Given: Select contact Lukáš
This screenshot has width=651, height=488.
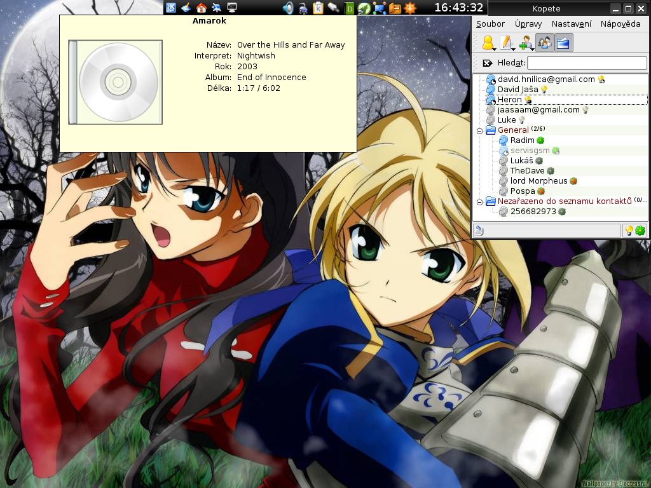Looking at the screenshot, I should [521, 161].
